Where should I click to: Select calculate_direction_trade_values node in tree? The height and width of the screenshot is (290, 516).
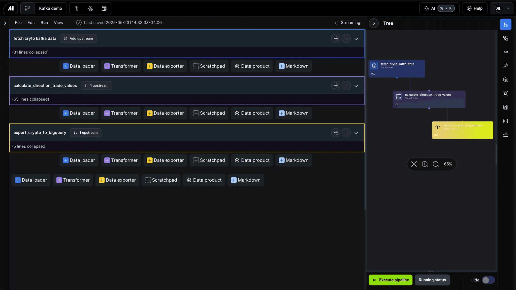tap(429, 99)
